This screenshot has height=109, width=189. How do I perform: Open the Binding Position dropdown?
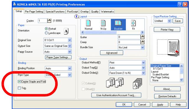click(x=58, y=68)
